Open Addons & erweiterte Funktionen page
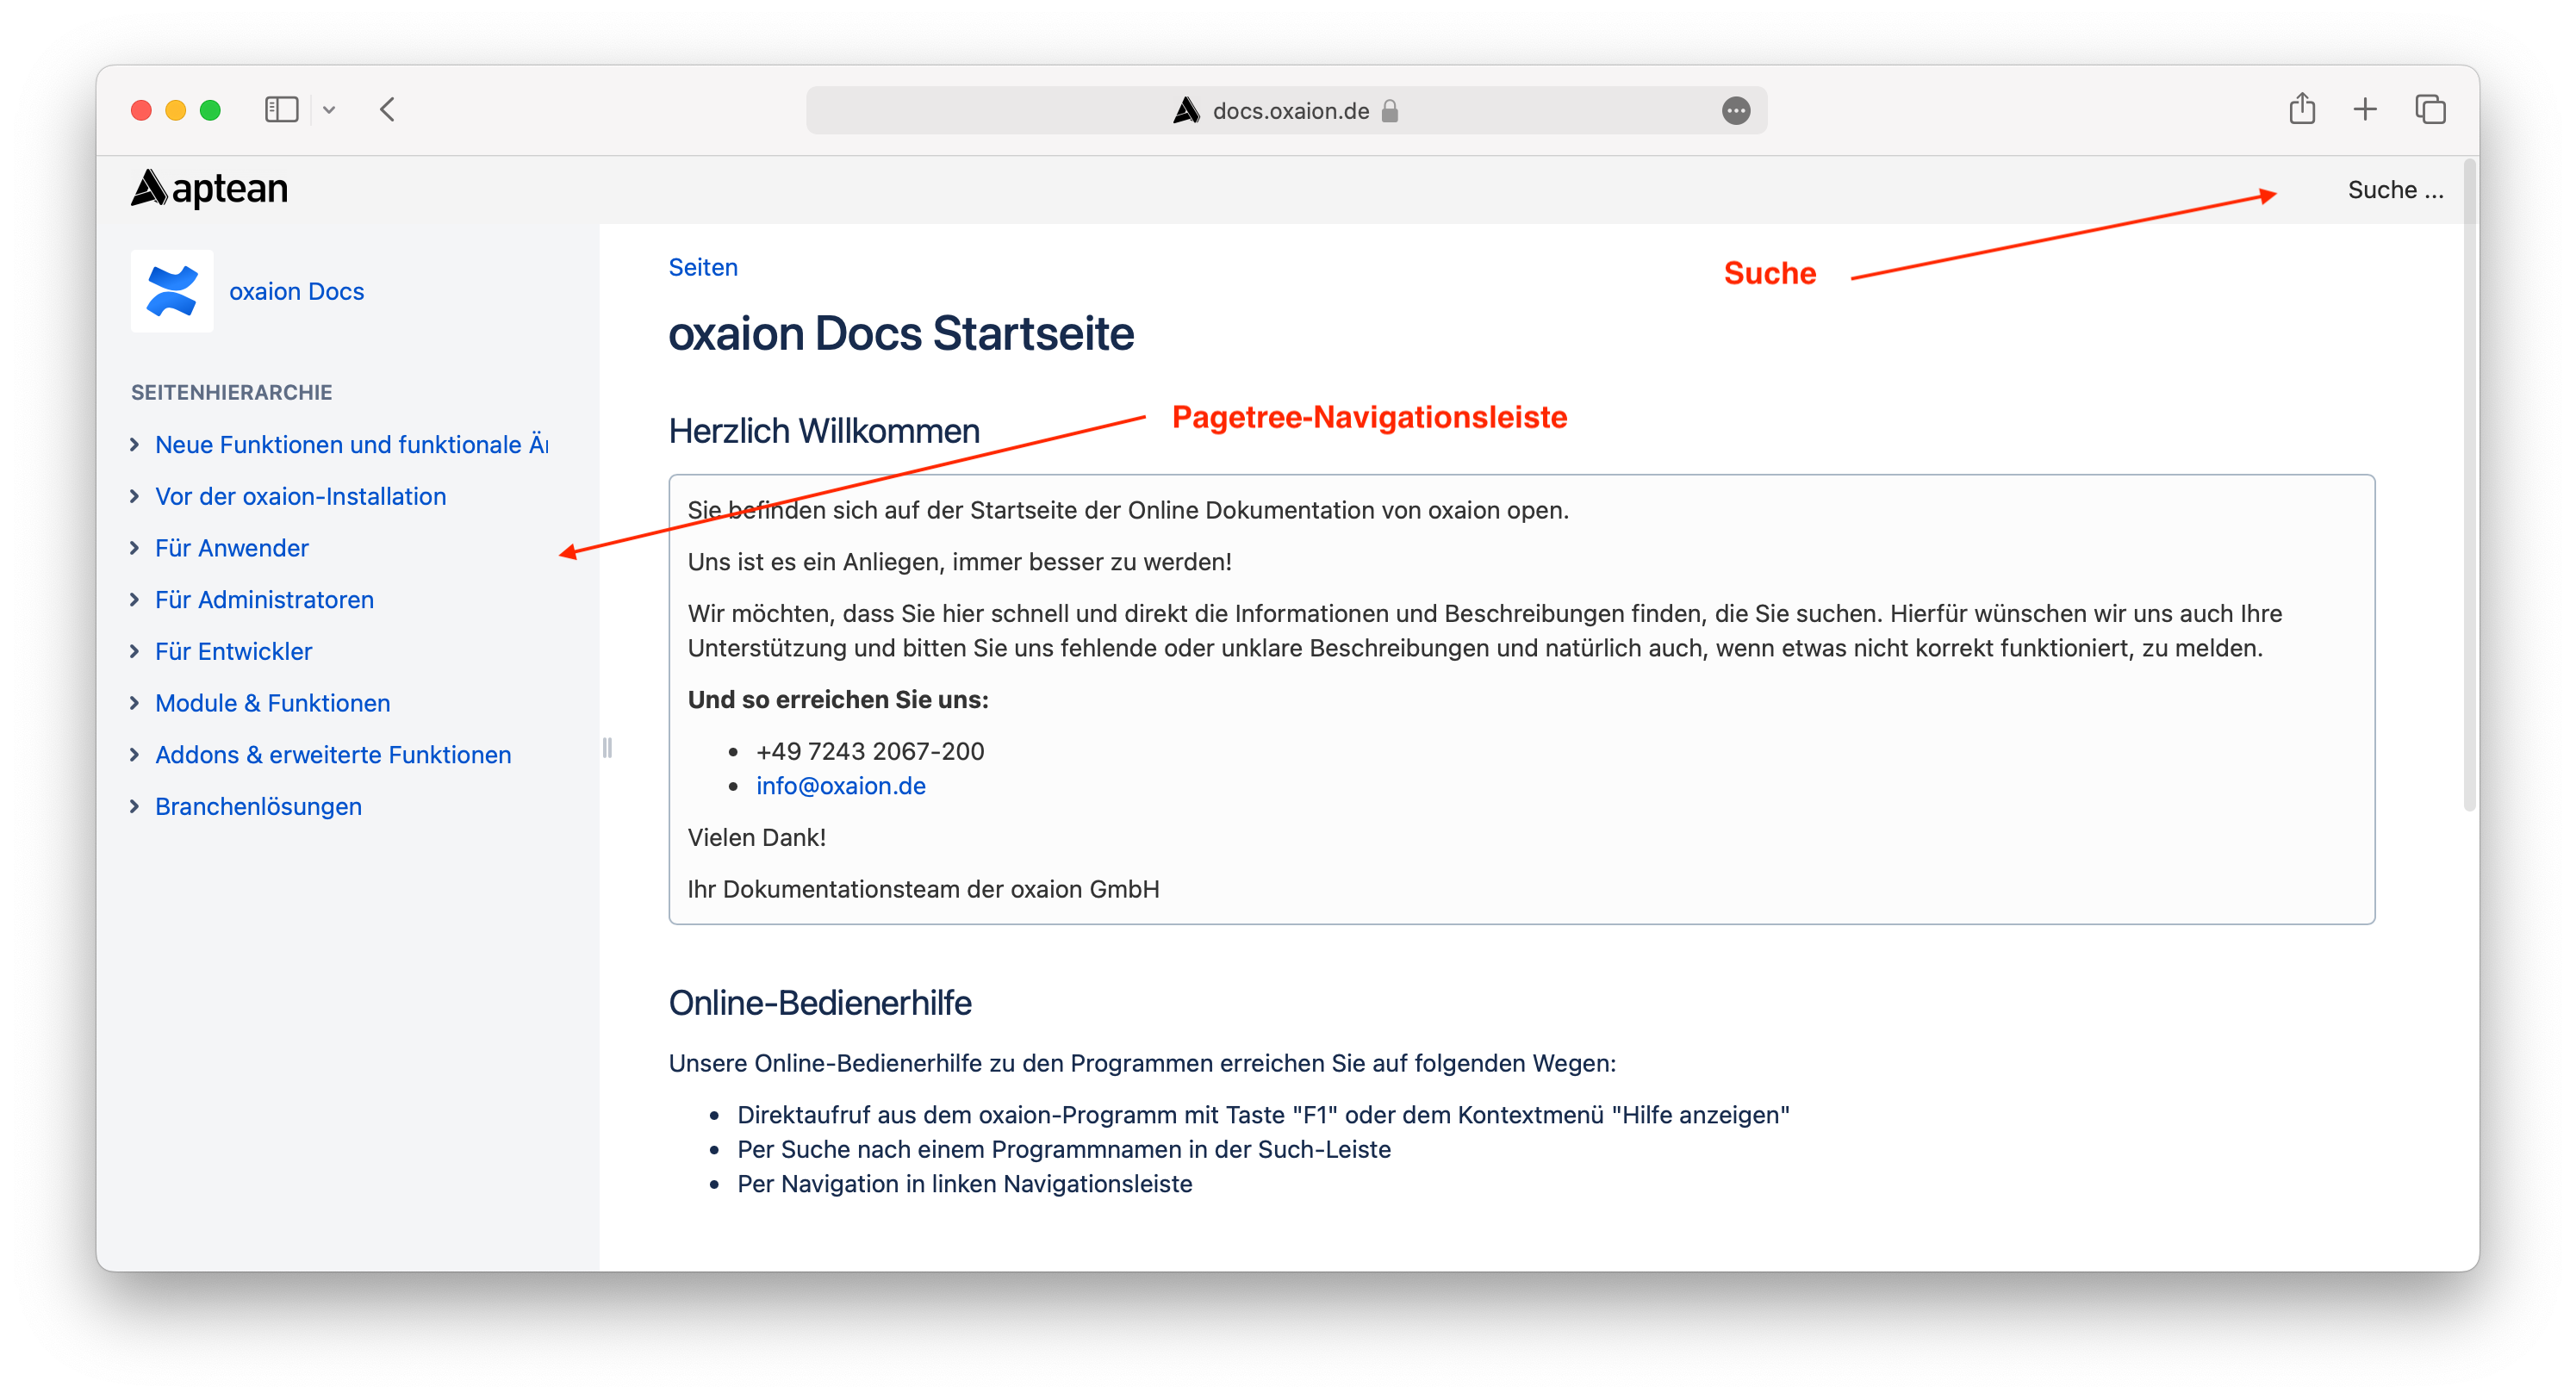This screenshot has width=2576, height=1399. click(x=333, y=754)
